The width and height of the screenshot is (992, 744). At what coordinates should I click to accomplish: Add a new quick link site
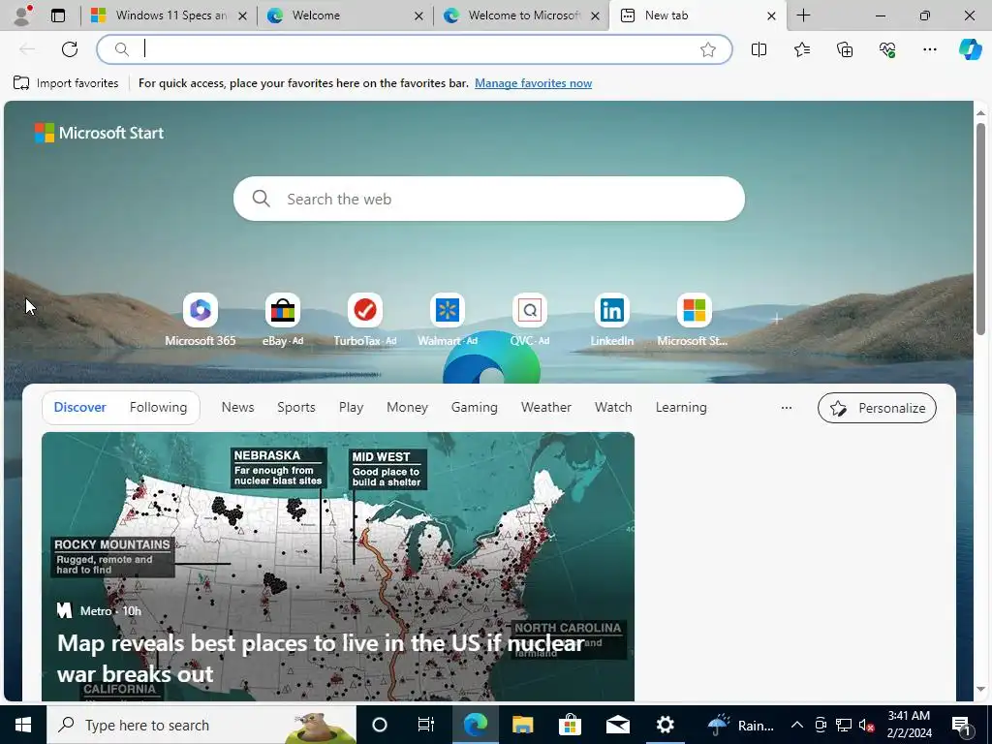(777, 319)
